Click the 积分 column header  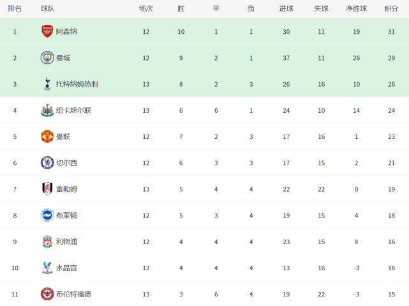point(391,8)
